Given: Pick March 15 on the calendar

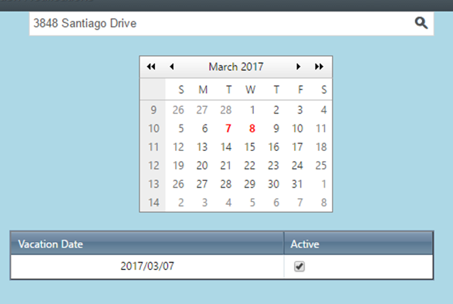Looking at the screenshot, I should click(249, 147).
